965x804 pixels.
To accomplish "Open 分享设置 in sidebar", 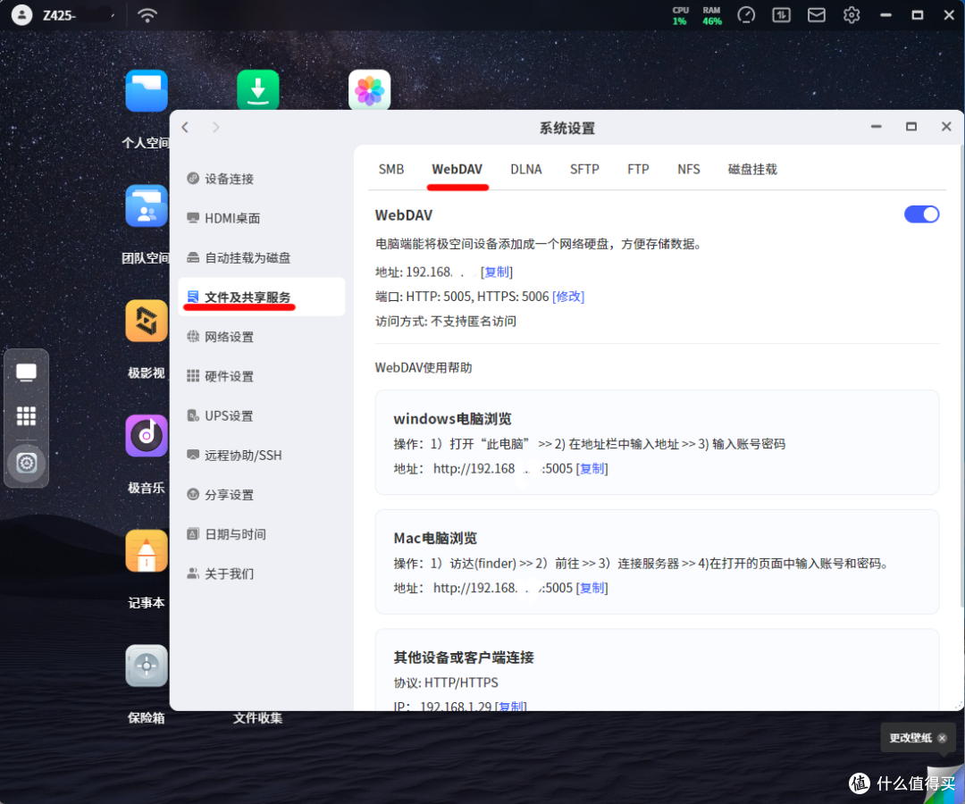I will click(x=261, y=495).
